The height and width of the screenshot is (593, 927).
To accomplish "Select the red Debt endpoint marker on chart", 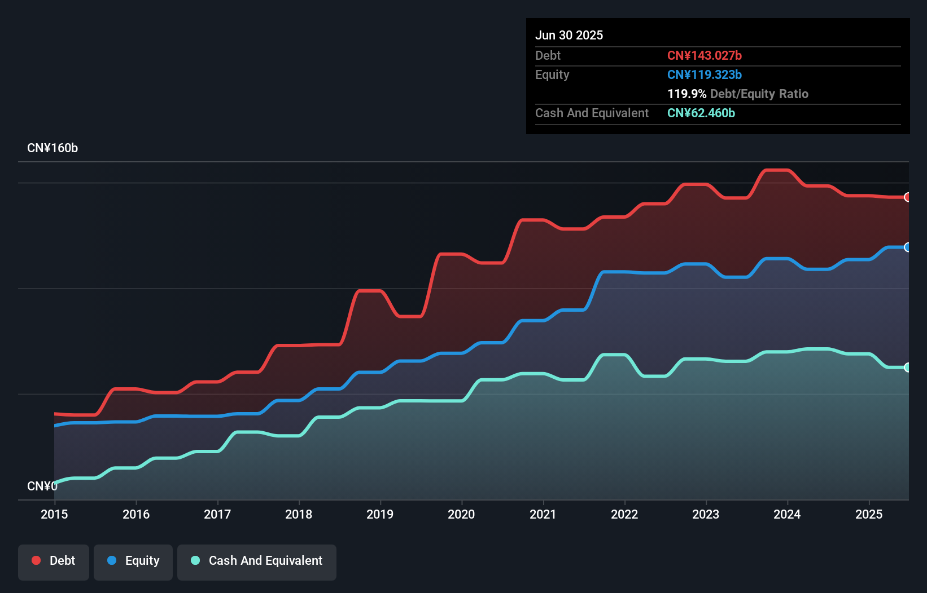I will click(907, 197).
